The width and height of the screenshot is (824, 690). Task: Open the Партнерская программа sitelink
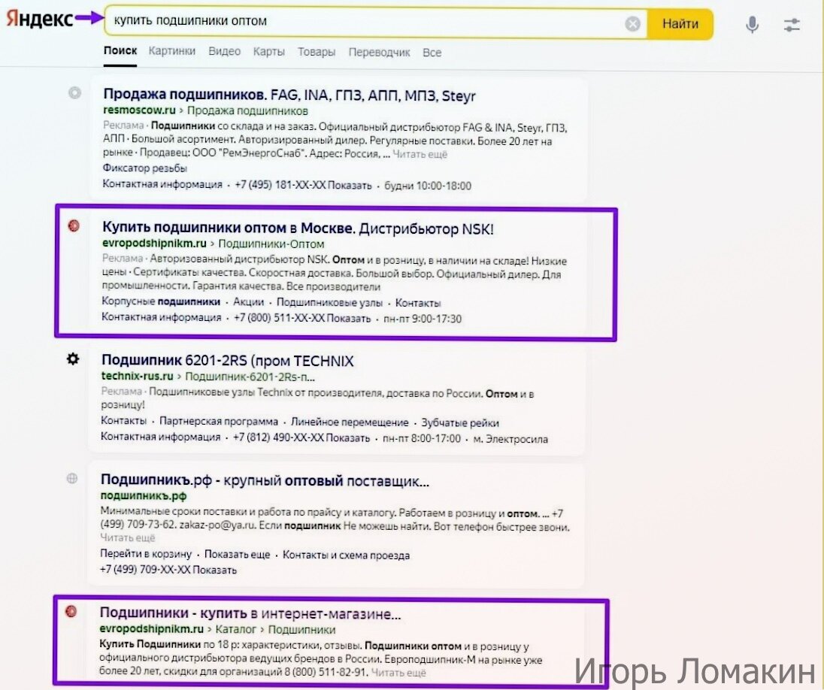[219, 422]
